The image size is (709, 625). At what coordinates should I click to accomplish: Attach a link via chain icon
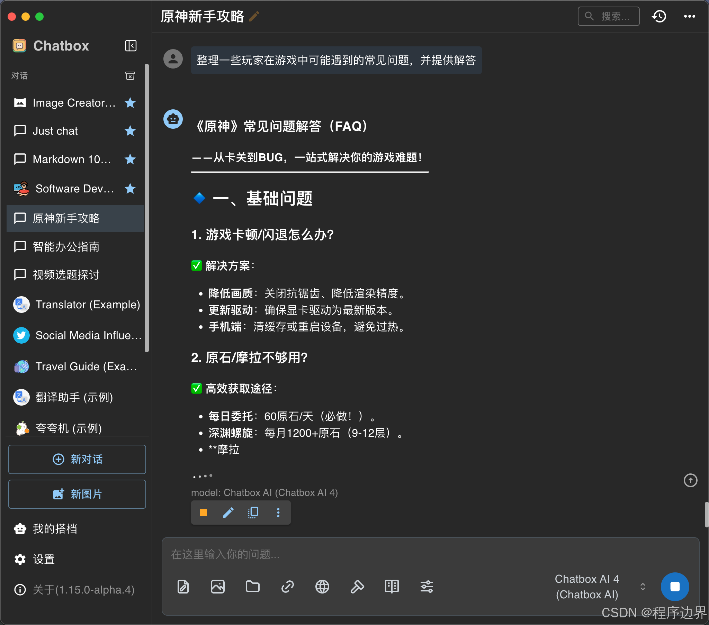[288, 587]
